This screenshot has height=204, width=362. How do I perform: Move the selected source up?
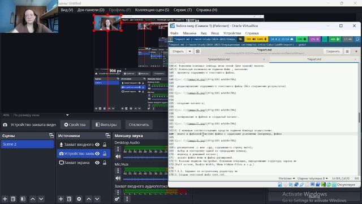tap(89, 199)
